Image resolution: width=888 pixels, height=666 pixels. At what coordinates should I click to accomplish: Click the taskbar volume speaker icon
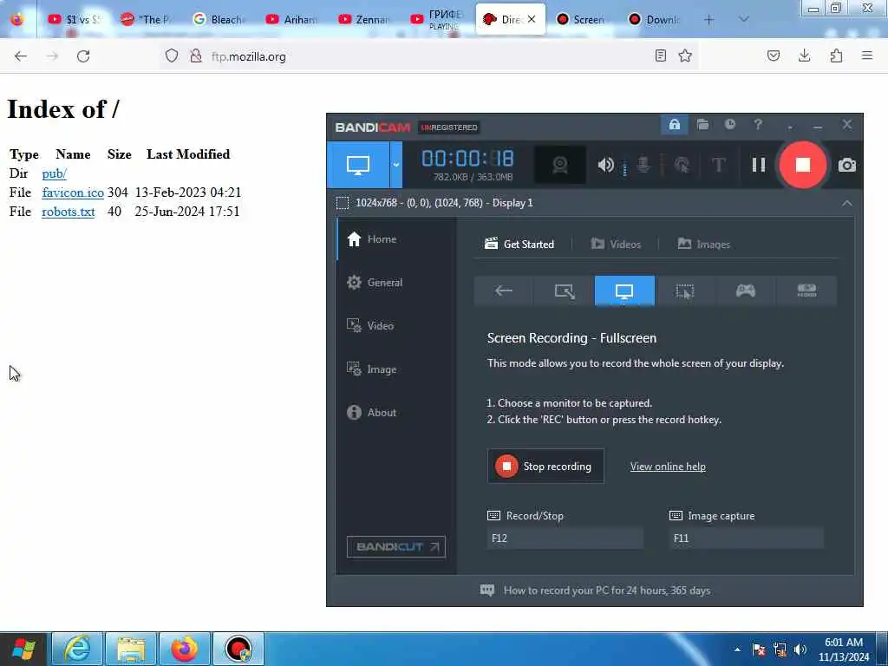[x=800, y=650]
